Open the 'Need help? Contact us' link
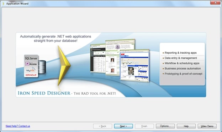222x132 pixels. 18,126
